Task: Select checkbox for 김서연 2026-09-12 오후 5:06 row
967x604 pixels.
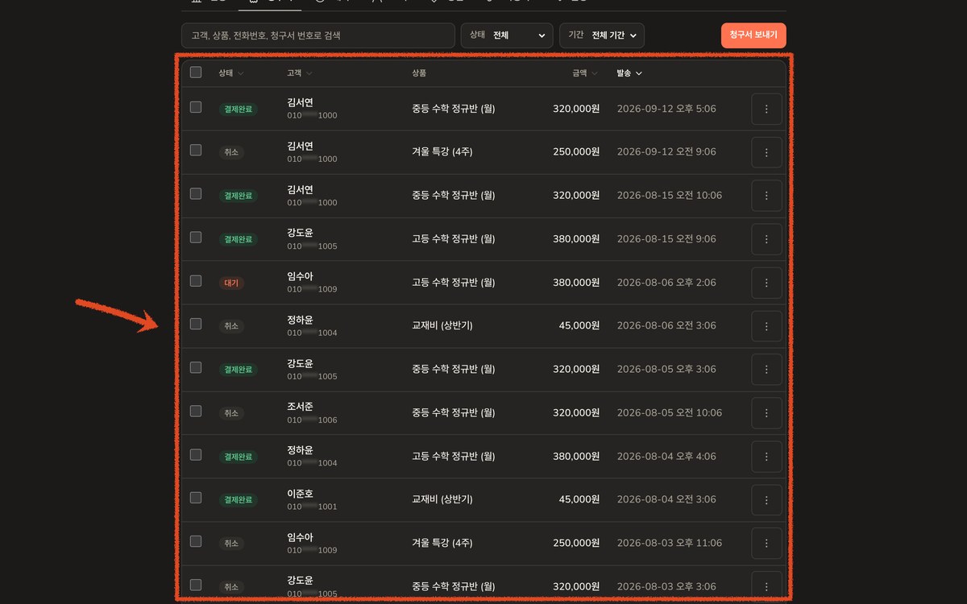Action: pyautogui.click(x=196, y=107)
